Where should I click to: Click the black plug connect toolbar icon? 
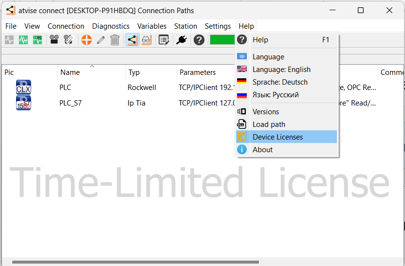(181, 40)
